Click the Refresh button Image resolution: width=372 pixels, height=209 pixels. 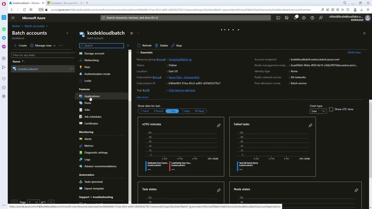[144, 46]
